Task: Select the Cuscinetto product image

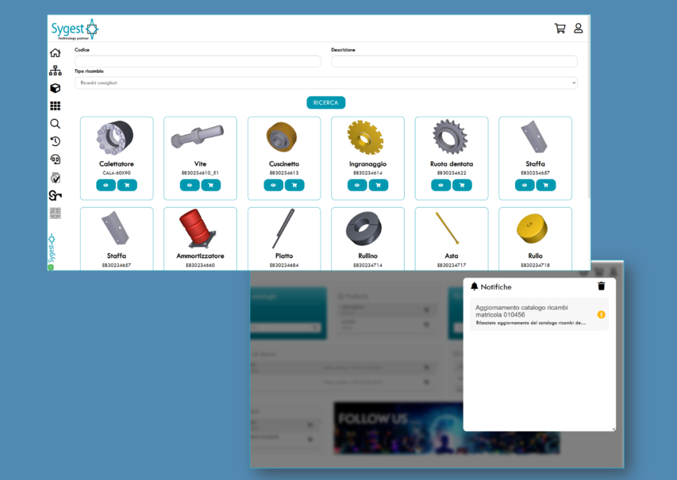Action: 282,137
